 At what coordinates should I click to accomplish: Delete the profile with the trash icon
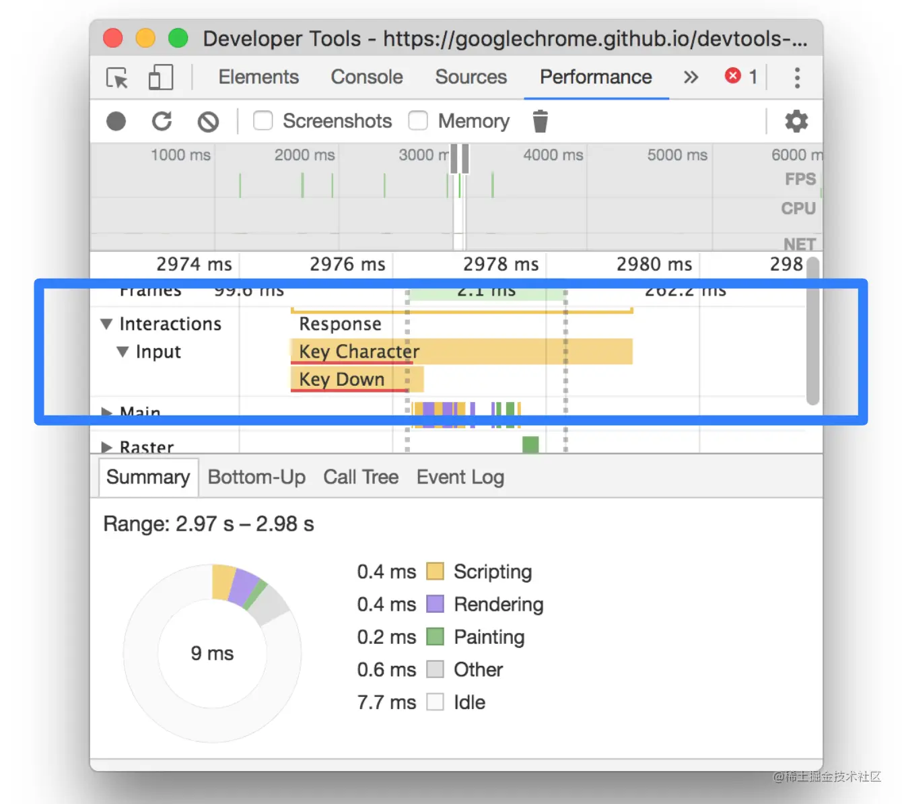(x=541, y=121)
